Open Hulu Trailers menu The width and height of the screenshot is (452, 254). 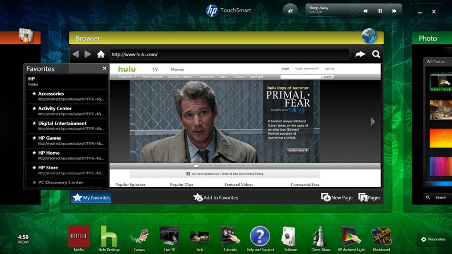[238, 77]
